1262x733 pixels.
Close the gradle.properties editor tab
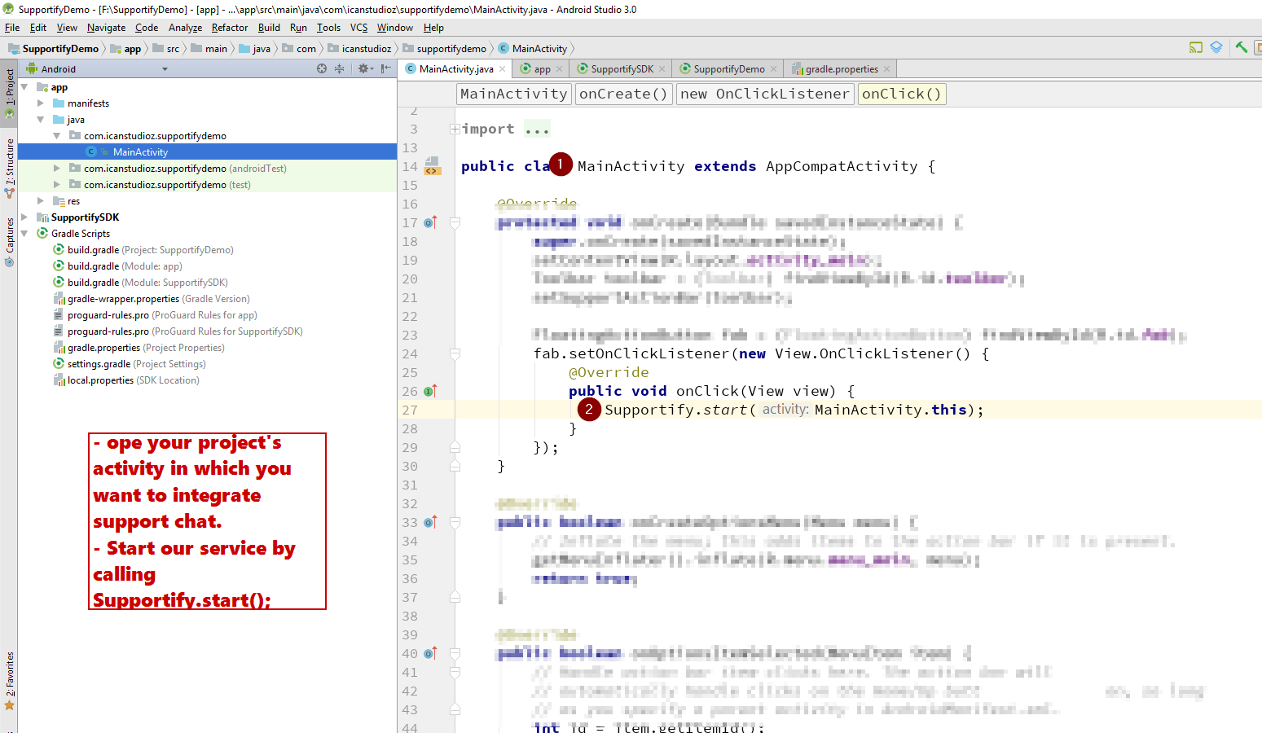886,69
